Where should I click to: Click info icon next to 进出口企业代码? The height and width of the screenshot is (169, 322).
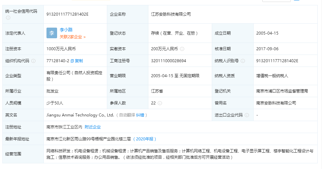(x=247, y=115)
